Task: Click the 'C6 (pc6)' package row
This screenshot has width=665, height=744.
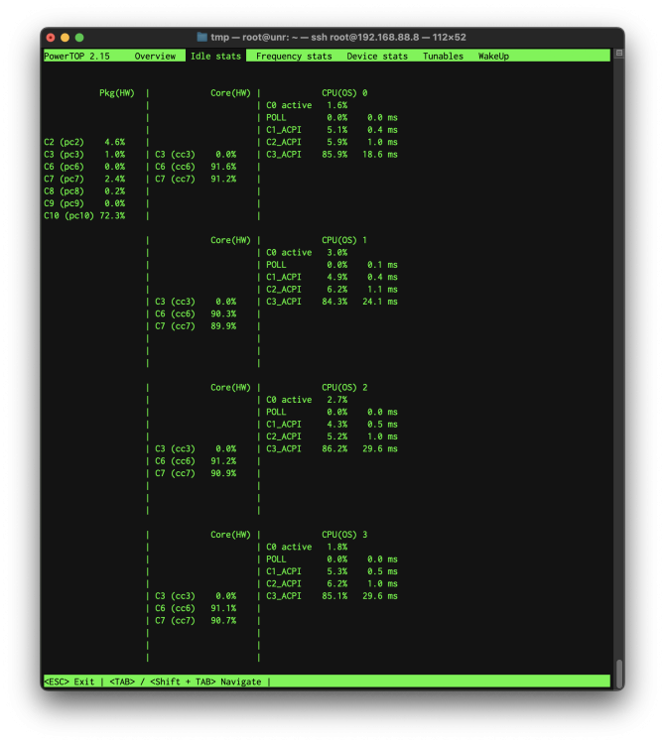Action: click(x=84, y=167)
